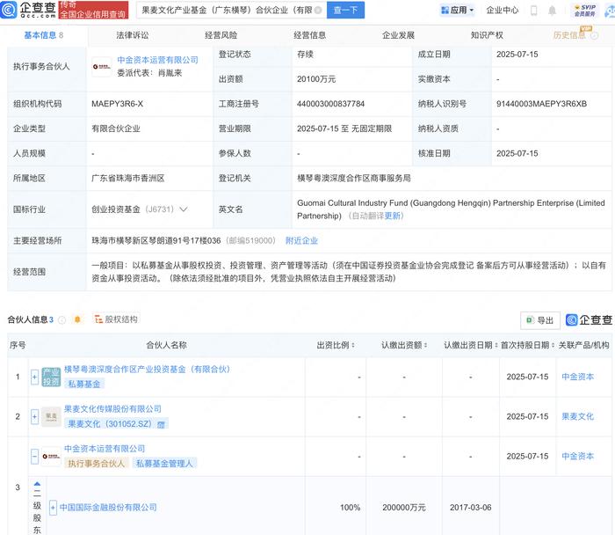Open 中金资本 related institution in row 3
Screen dimensions: 615x535
coord(577,456)
